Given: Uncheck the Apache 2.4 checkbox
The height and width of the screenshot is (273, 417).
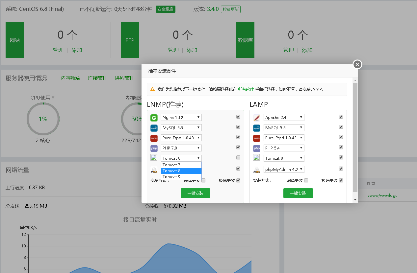Looking at the screenshot, I should pos(341,117).
